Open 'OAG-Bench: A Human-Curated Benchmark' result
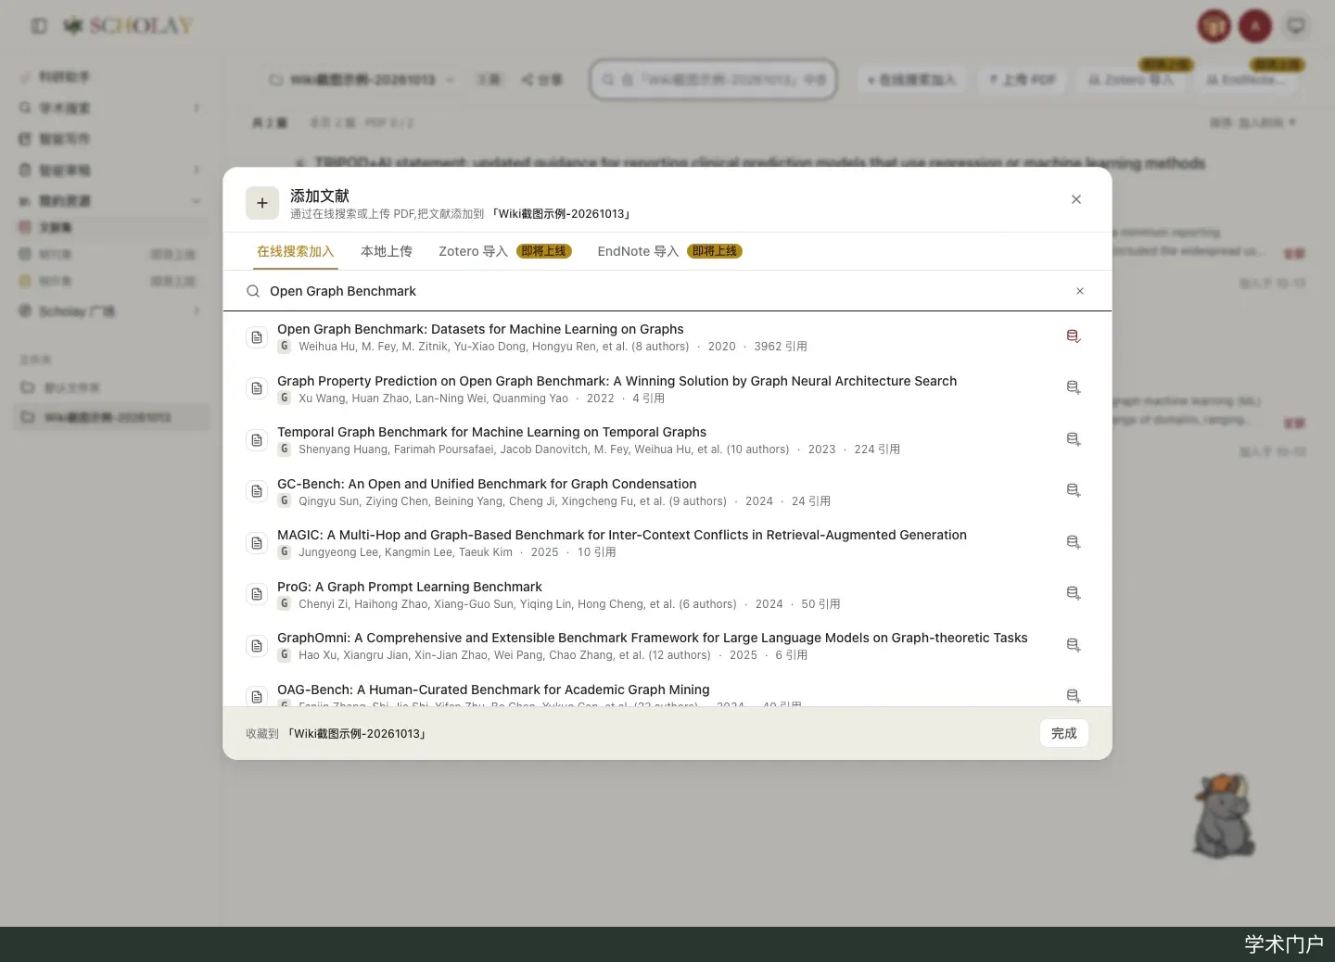Viewport: 1335px width, 962px height. click(x=493, y=690)
